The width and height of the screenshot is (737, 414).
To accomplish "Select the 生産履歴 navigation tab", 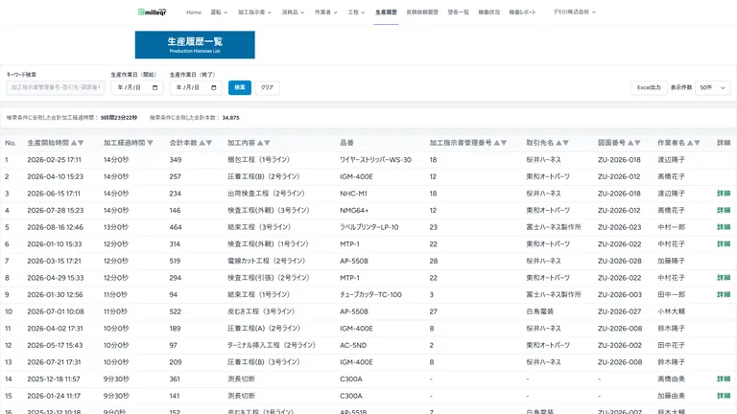I will pyautogui.click(x=386, y=12).
